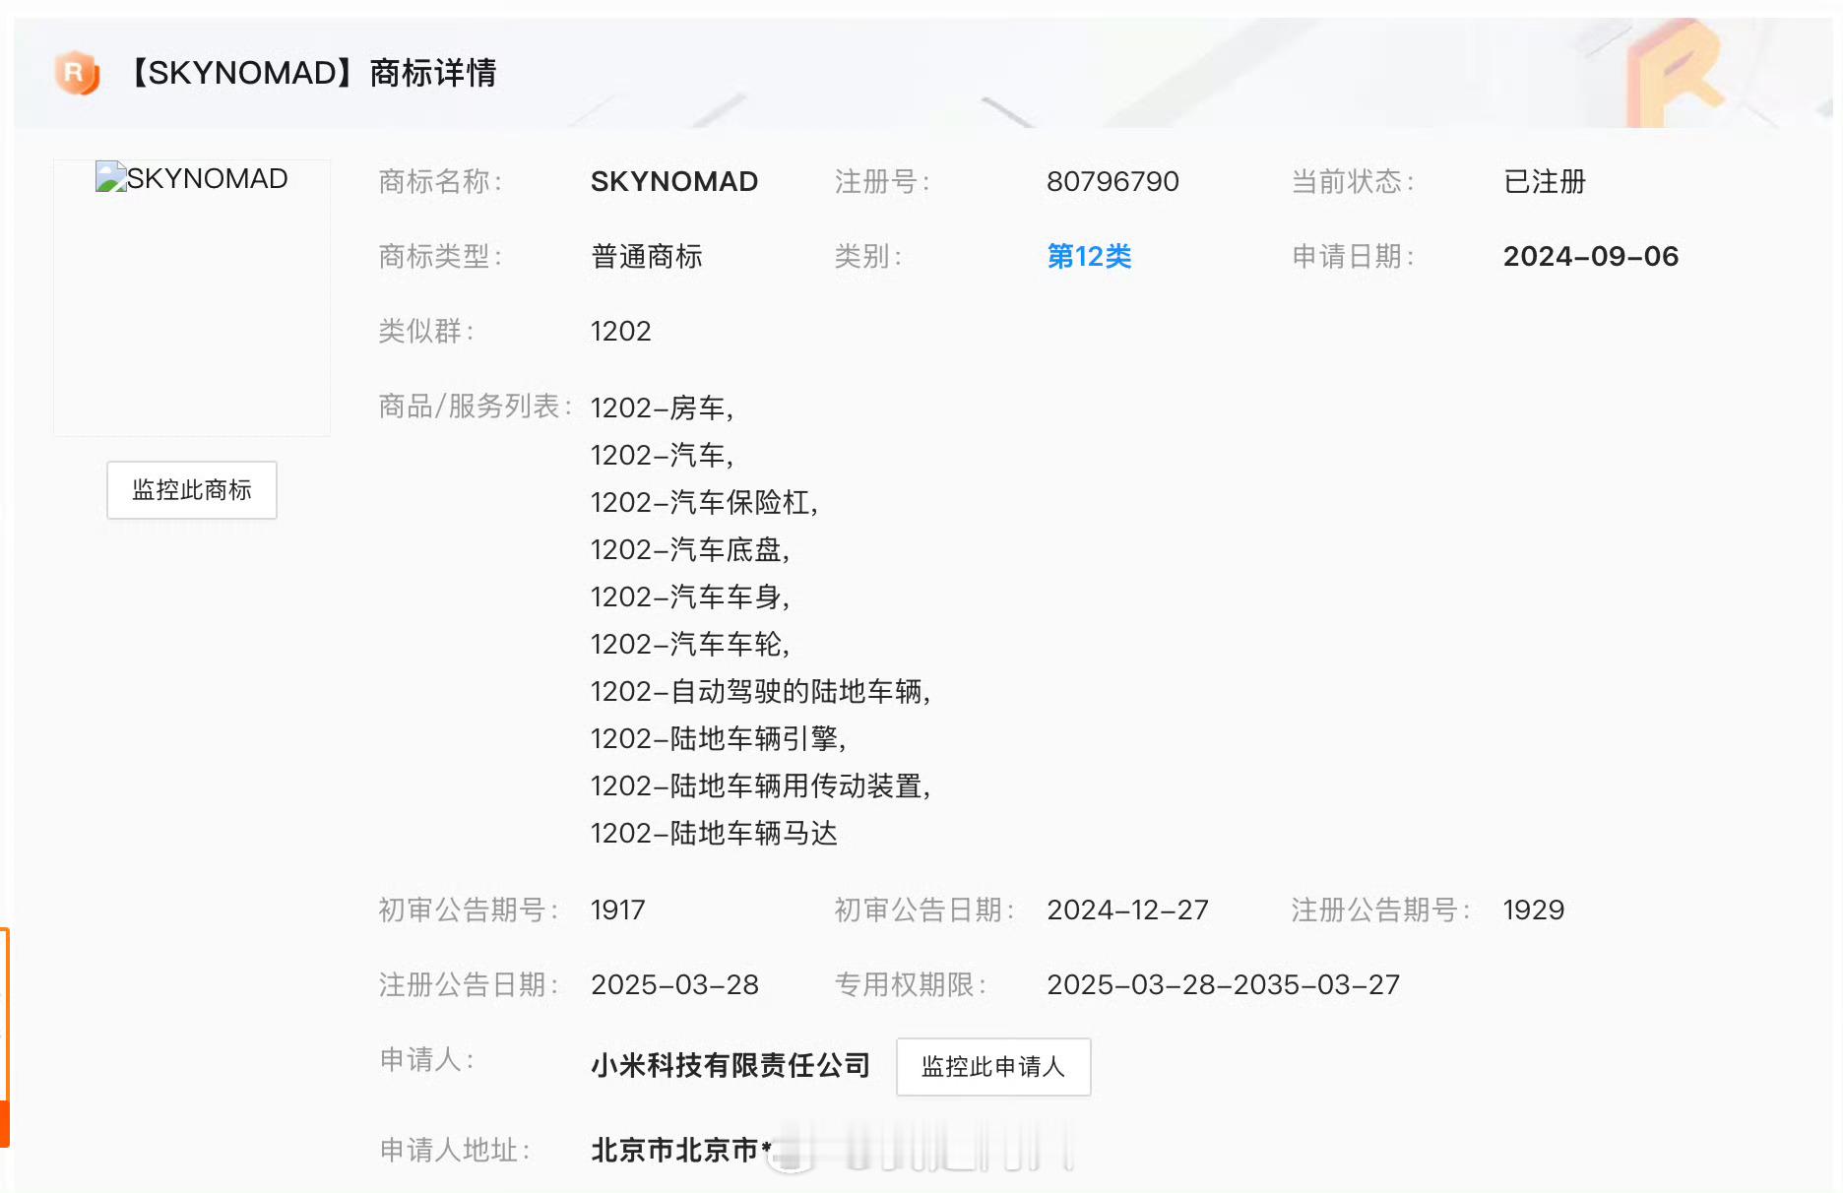
Task: Click the 监控此商标 button
Action: click(x=192, y=490)
